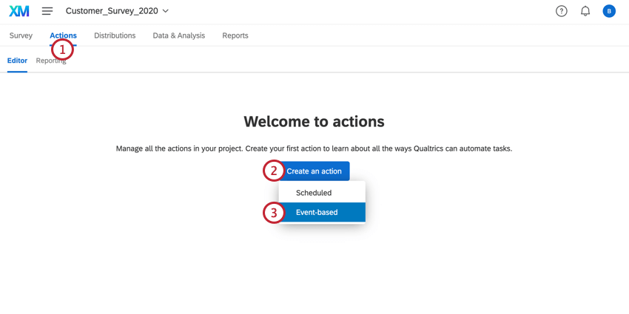
Task: Switch to the Survey tab
Action: pyautogui.click(x=21, y=35)
